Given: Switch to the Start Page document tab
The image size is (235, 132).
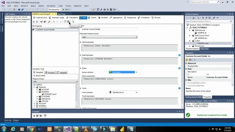Looking at the screenshot, I should click(61, 14).
